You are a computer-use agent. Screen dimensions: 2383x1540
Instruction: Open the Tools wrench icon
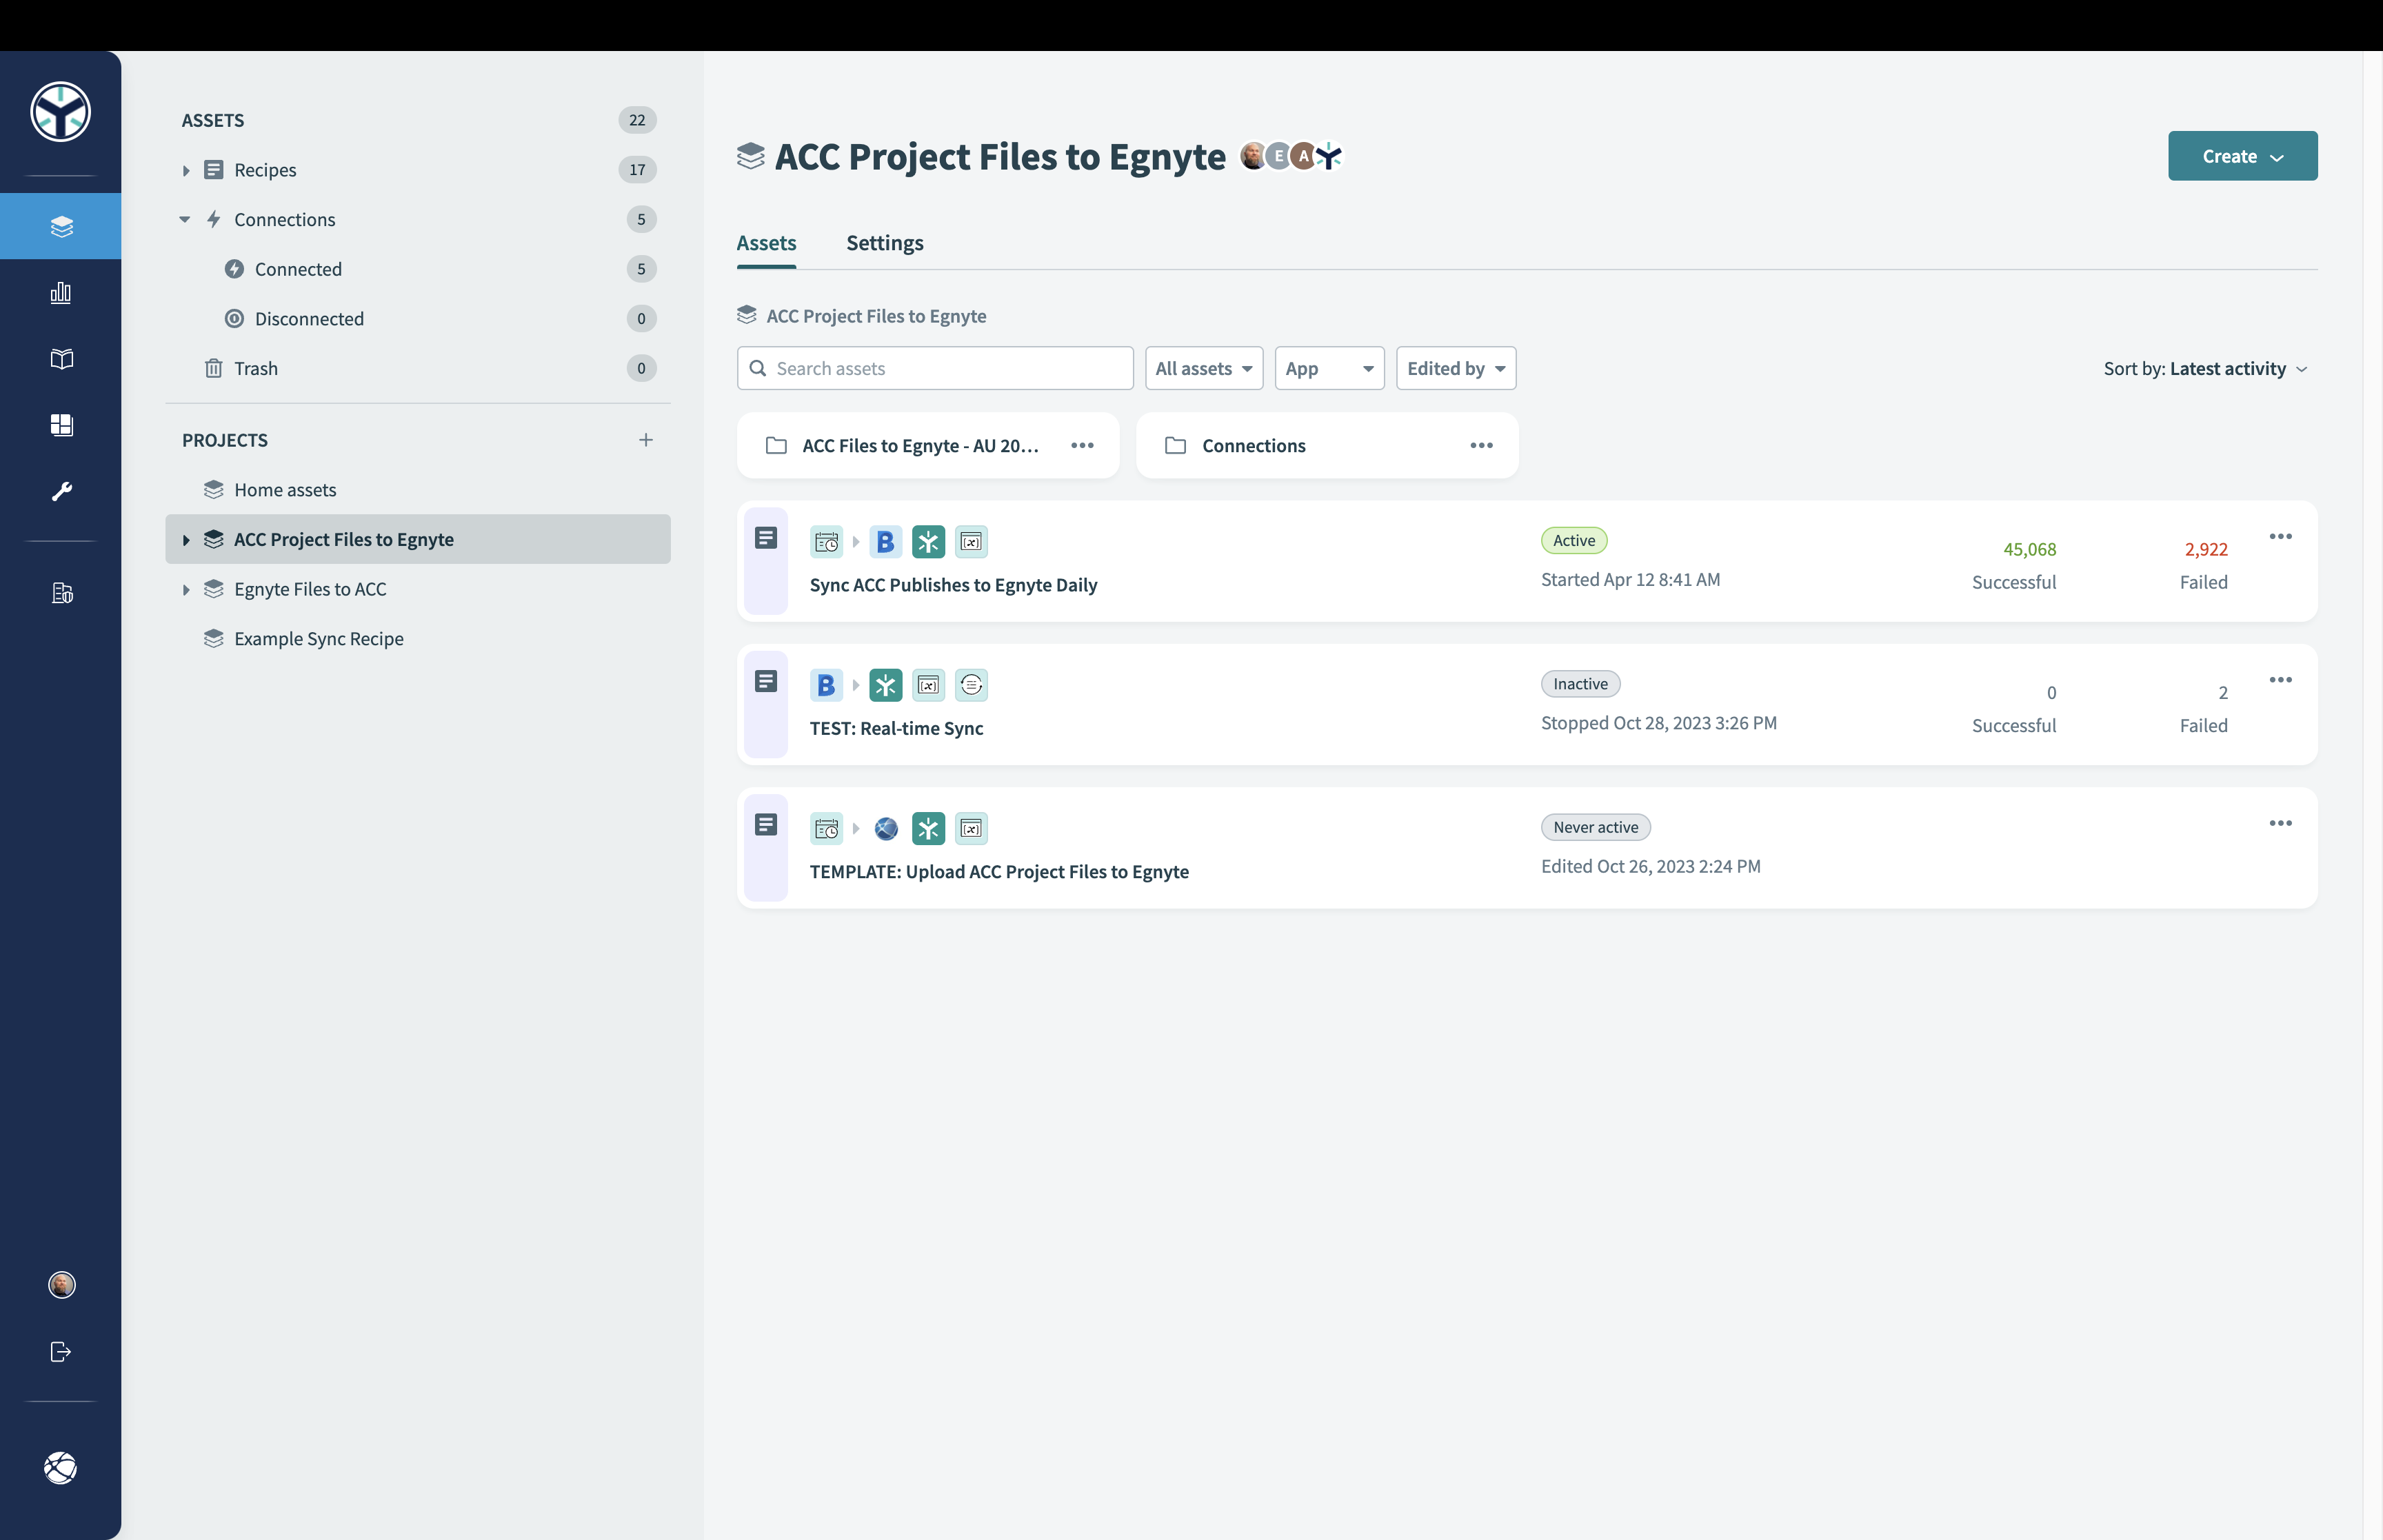[61, 491]
